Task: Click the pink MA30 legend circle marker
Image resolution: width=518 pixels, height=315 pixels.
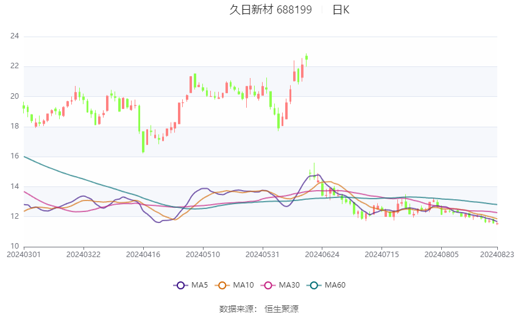Action: pyautogui.click(x=266, y=285)
